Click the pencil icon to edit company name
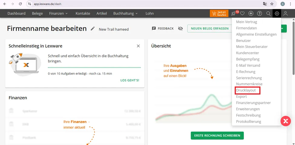Screen dimensions: 295x145 93,29
